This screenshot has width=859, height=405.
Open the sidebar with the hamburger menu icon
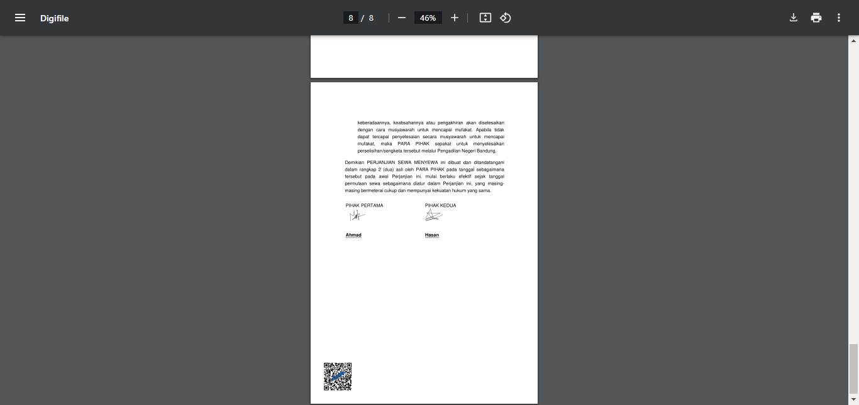pos(20,18)
